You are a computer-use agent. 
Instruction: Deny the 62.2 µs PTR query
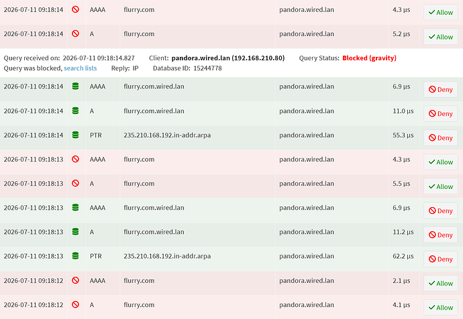(441, 259)
